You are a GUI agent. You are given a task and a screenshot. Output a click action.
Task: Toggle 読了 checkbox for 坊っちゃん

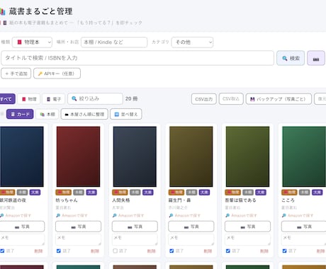tap(59, 251)
